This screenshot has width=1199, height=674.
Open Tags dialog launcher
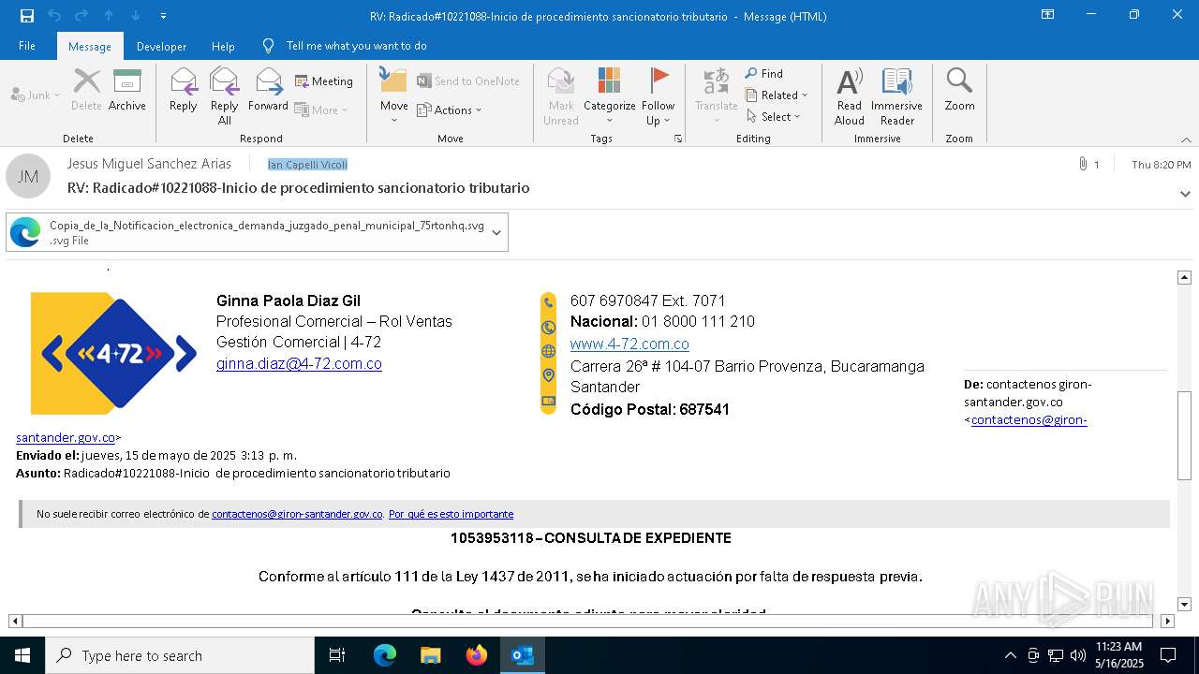(x=677, y=139)
